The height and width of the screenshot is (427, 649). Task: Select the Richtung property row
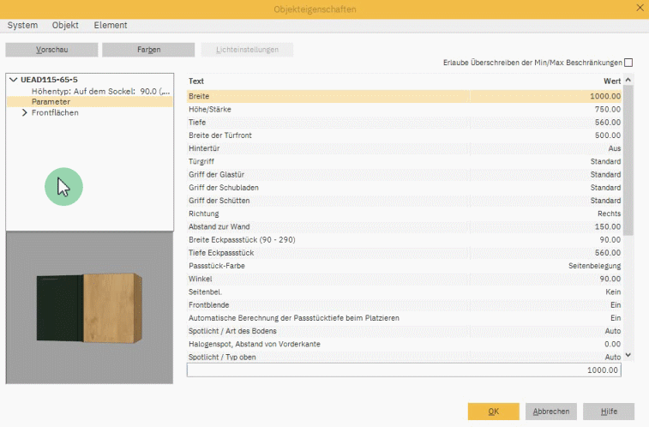(405, 213)
